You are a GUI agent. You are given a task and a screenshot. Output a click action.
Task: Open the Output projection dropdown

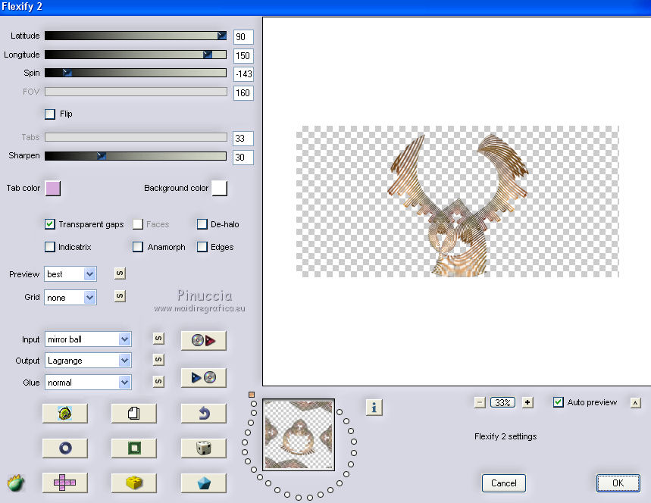coord(88,361)
